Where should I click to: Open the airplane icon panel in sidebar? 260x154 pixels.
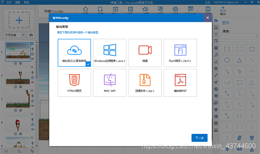click(216, 82)
